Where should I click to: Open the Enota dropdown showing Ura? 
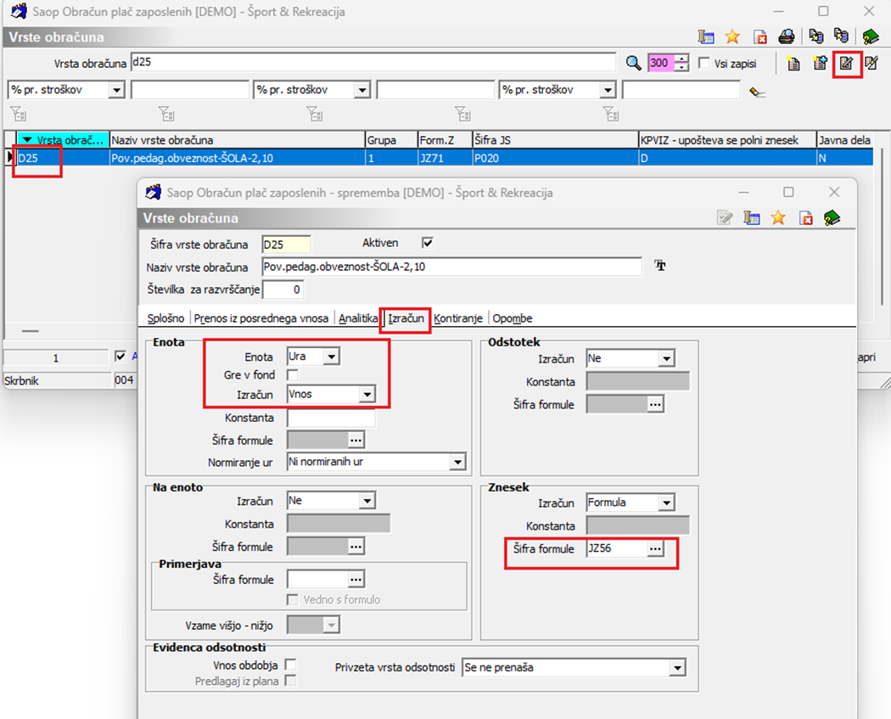(x=331, y=357)
